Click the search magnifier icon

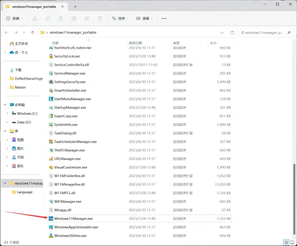(x=289, y=32)
